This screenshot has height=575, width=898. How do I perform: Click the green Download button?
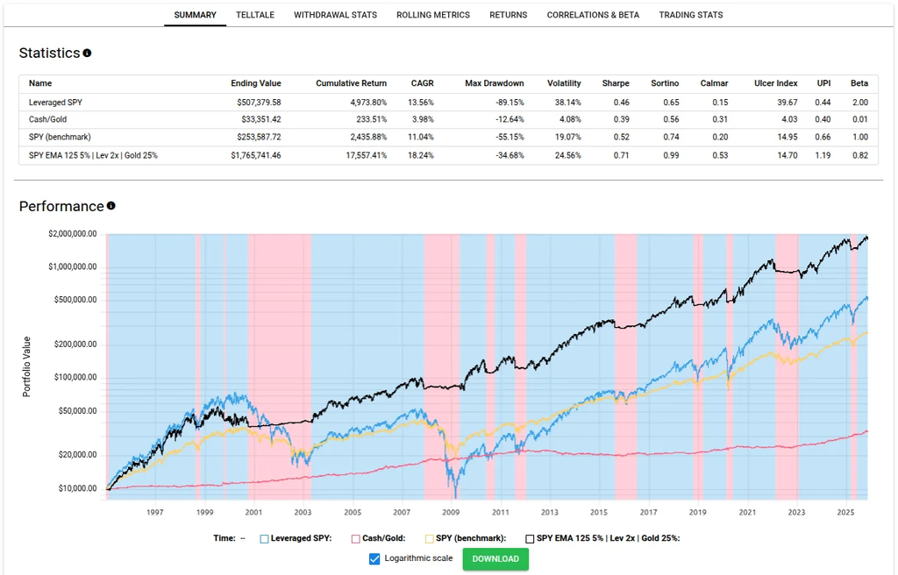coord(495,559)
